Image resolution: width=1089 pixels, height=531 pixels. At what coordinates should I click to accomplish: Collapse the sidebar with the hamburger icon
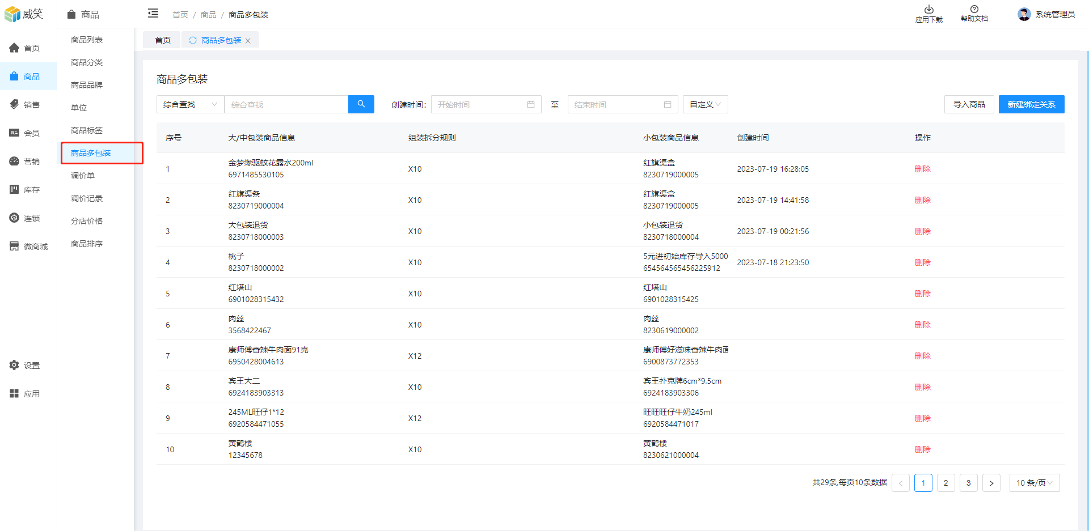(153, 14)
